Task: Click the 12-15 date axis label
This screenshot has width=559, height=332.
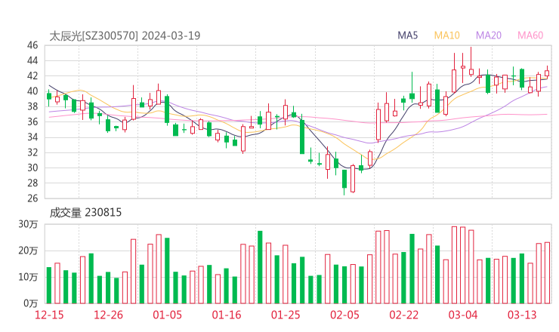Action: (x=49, y=315)
